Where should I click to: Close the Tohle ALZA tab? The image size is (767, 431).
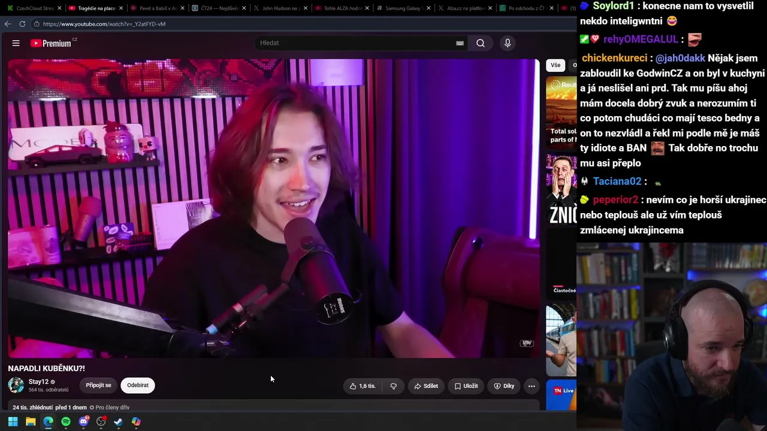tap(367, 8)
